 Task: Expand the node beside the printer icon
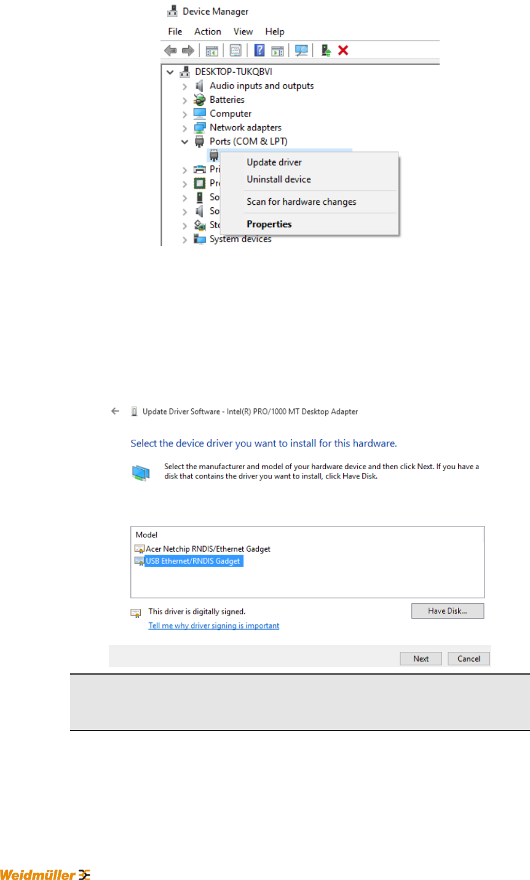point(184,170)
